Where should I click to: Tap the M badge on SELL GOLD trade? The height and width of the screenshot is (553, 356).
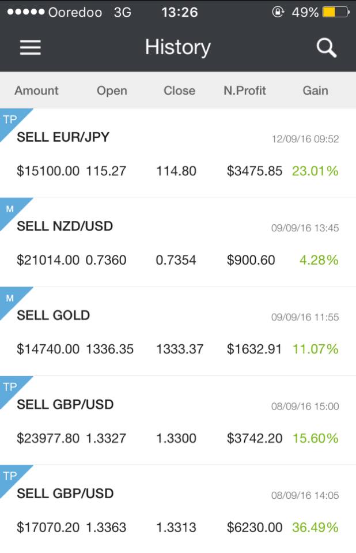click(x=10, y=298)
